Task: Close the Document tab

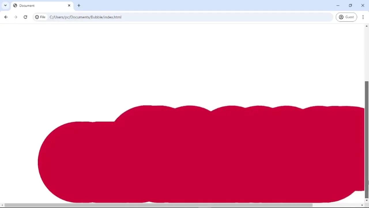Action: (x=69, y=5)
